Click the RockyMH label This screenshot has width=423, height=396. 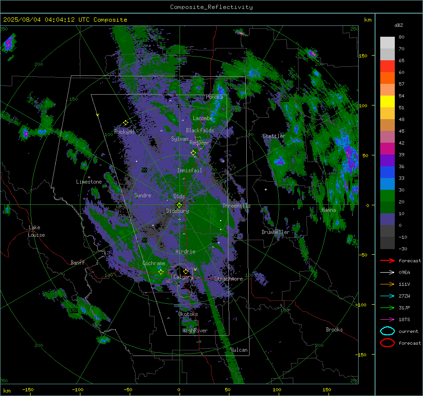[x=124, y=132]
